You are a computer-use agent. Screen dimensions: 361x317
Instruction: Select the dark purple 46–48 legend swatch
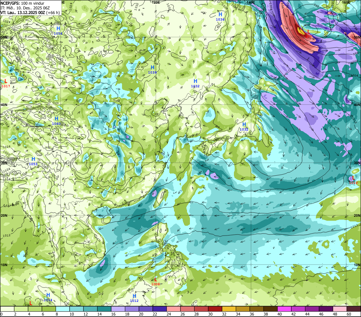pos(326,309)
